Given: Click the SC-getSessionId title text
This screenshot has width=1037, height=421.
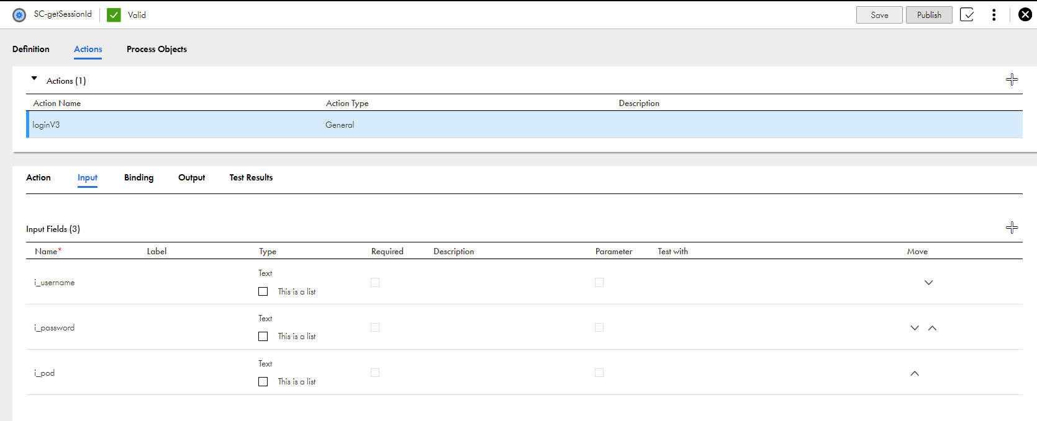Looking at the screenshot, I should click(63, 14).
